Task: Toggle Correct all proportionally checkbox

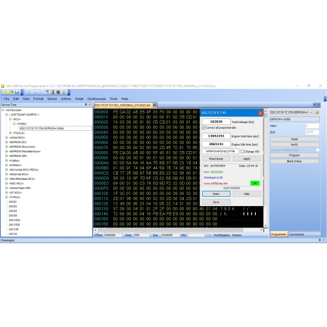Action: [x=203, y=128]
